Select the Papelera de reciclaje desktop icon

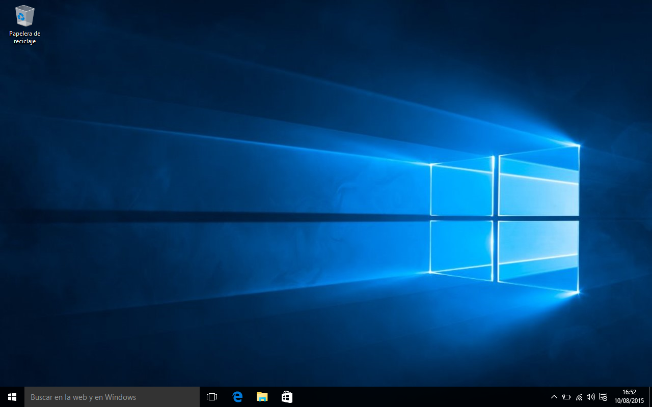click(x=24, y=16)
